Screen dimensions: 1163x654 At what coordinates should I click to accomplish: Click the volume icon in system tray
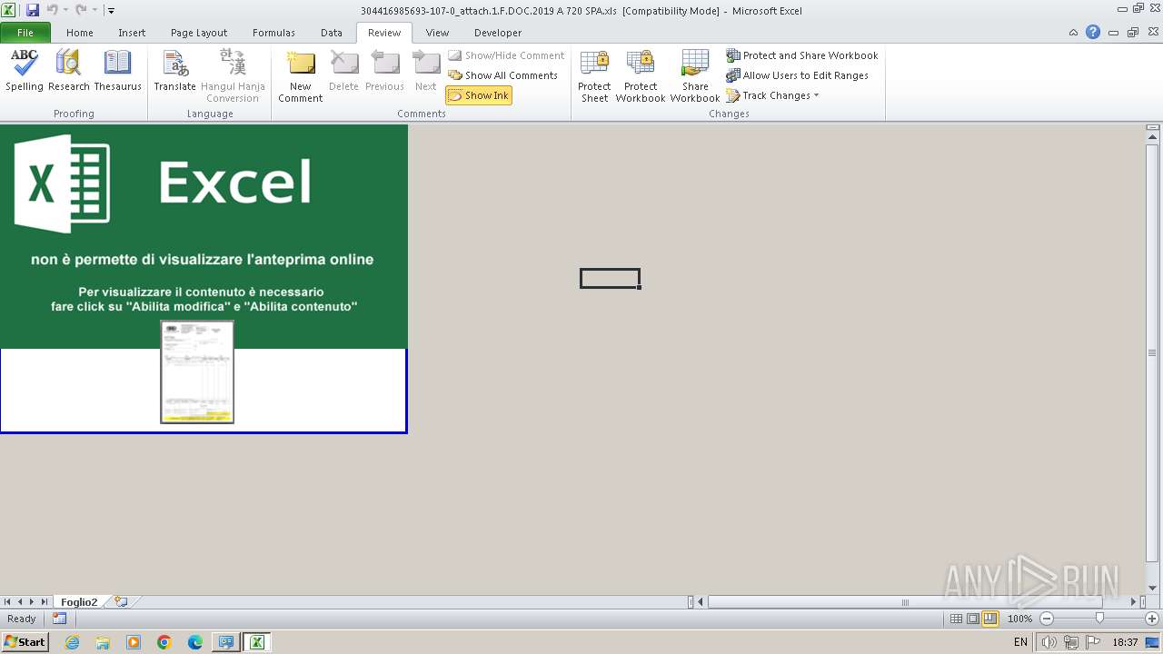(x=1050, y=642)
